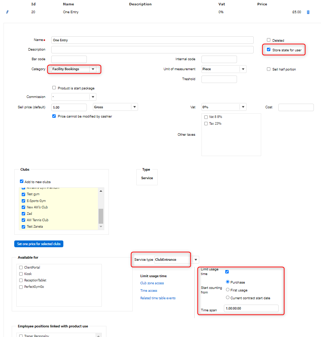This screenshot has width=321, height=337.
Task: Expand the Vat rate dropdown
Action: pyautogui.click(x=243, y=107)
